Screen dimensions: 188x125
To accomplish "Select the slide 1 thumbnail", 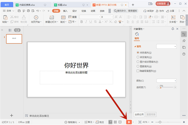I will point(14,39).
